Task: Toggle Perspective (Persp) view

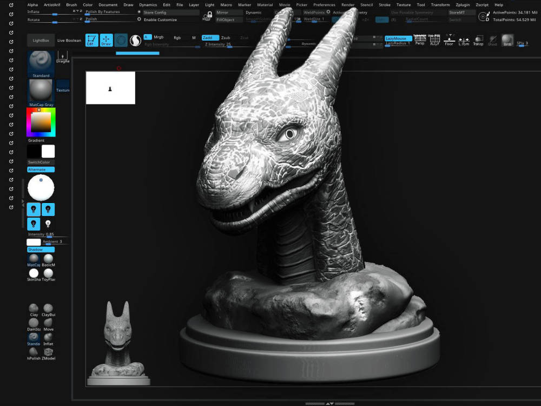Action: [x=420, y=40]
